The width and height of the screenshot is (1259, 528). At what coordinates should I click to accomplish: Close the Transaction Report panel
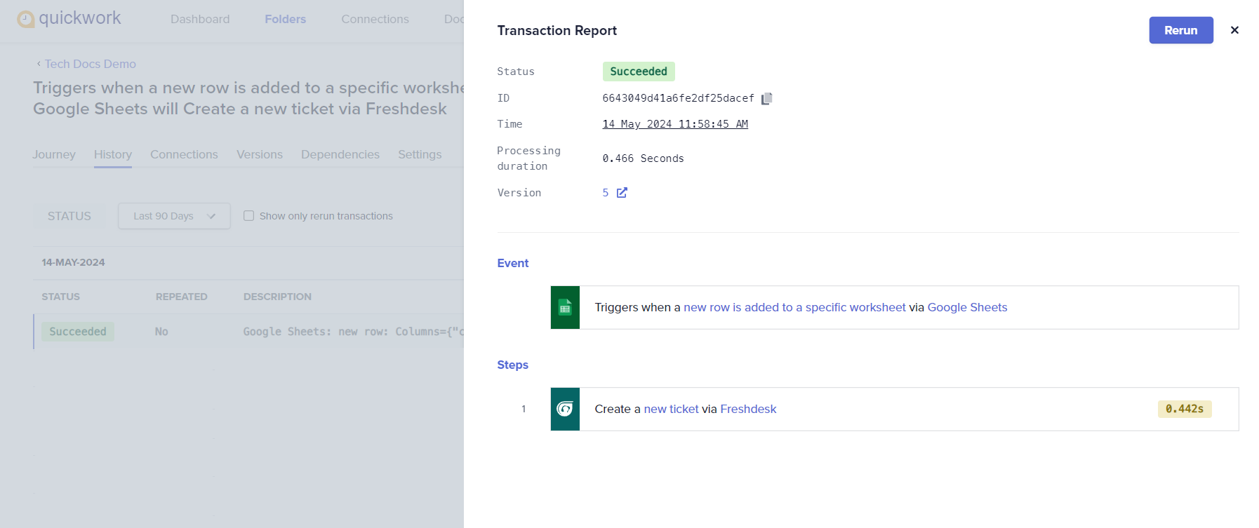[1234, 30]
